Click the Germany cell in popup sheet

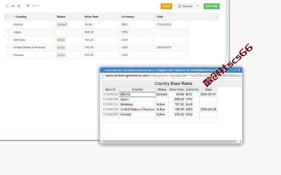coord(137,104)
